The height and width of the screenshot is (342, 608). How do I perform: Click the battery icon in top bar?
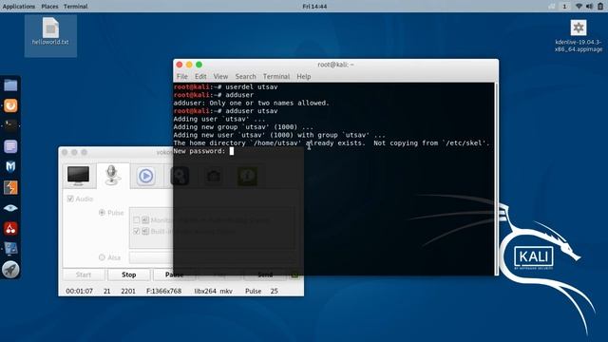(x=600, y=7)
